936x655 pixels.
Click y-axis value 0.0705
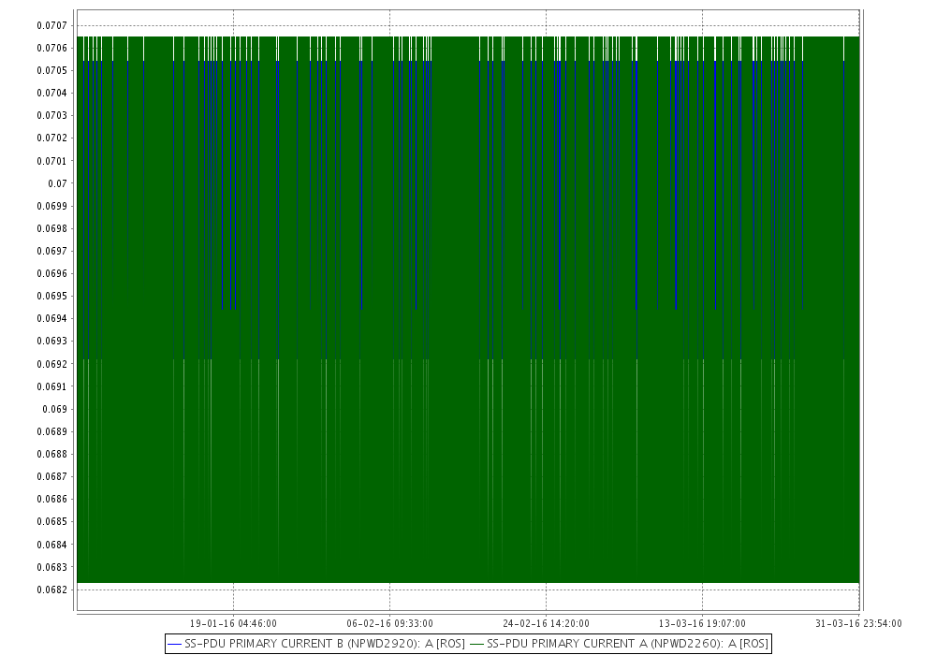[x=51, y=70]
